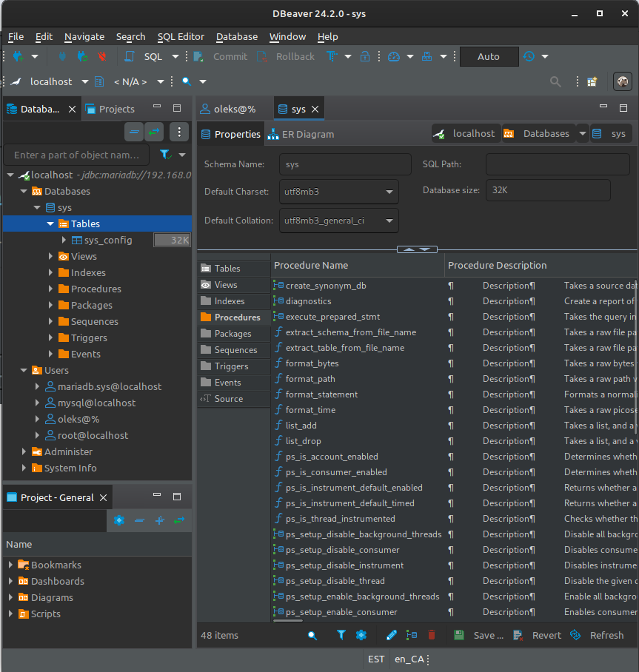639x672 pixels.
Task: Click the dashboard gauge icon
Action: pyautogui.click(x=394, y=56)
